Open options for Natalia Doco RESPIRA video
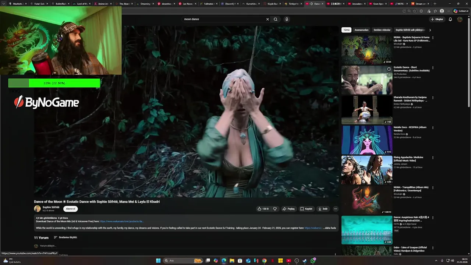Viewport: 471px width, 265px height. tap(433, 128)
